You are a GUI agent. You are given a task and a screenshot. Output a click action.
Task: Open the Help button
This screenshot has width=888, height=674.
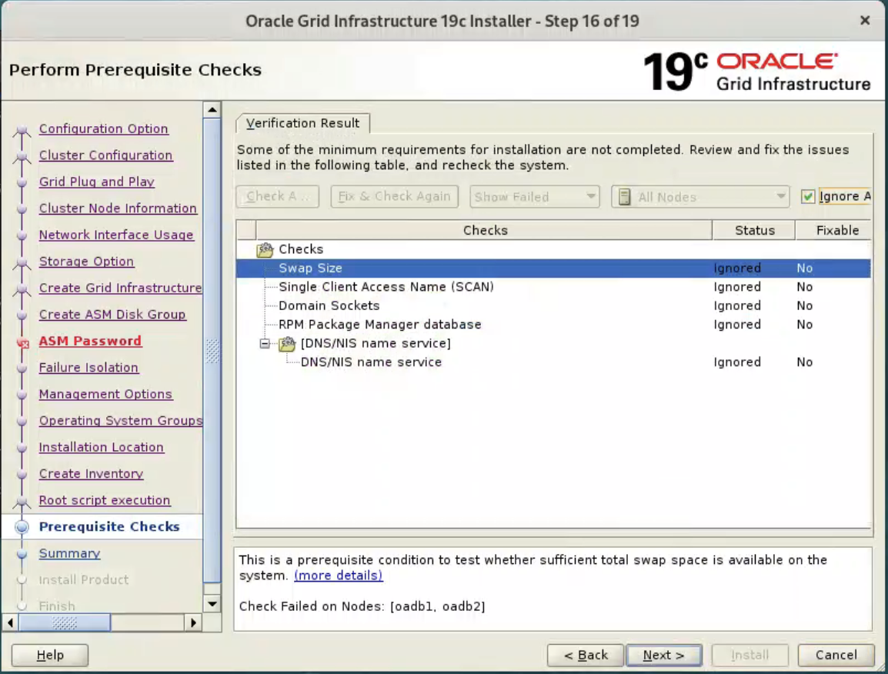(50, 655)
